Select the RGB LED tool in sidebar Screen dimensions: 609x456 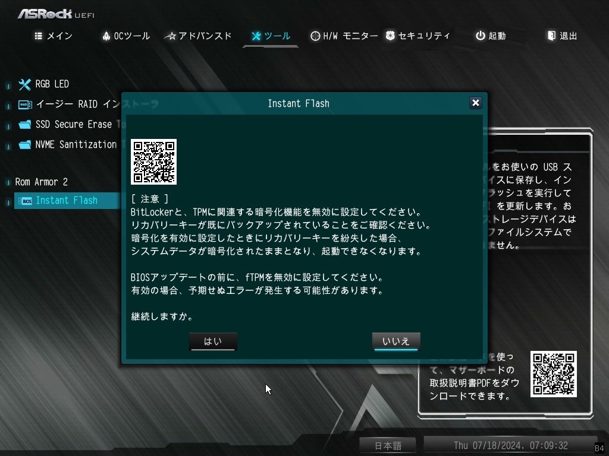click(51, 84)
